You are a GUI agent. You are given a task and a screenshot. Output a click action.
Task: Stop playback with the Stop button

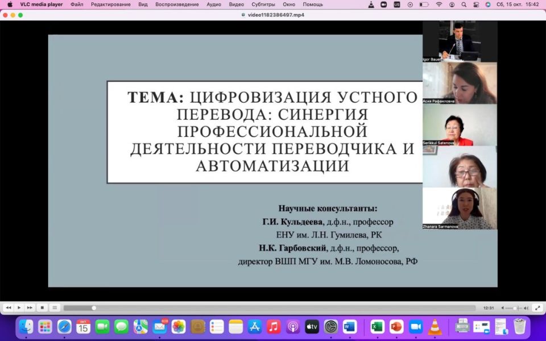pos(42,307)
